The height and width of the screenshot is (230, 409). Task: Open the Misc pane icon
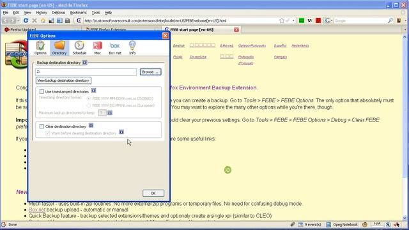click(97, 48)
